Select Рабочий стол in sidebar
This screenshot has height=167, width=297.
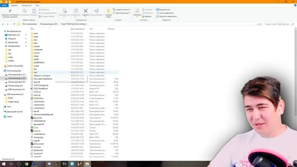(x=14, y=35)
